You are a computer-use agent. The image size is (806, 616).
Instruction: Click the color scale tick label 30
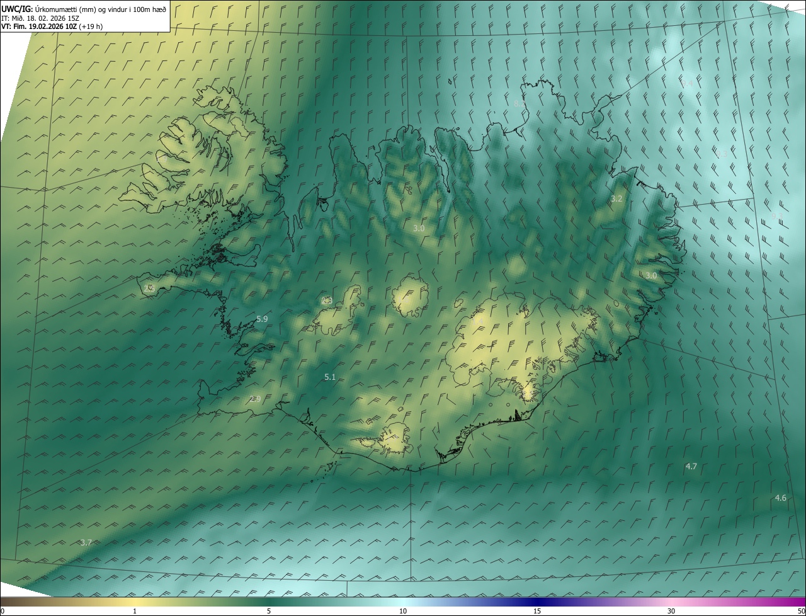[671, 611]
